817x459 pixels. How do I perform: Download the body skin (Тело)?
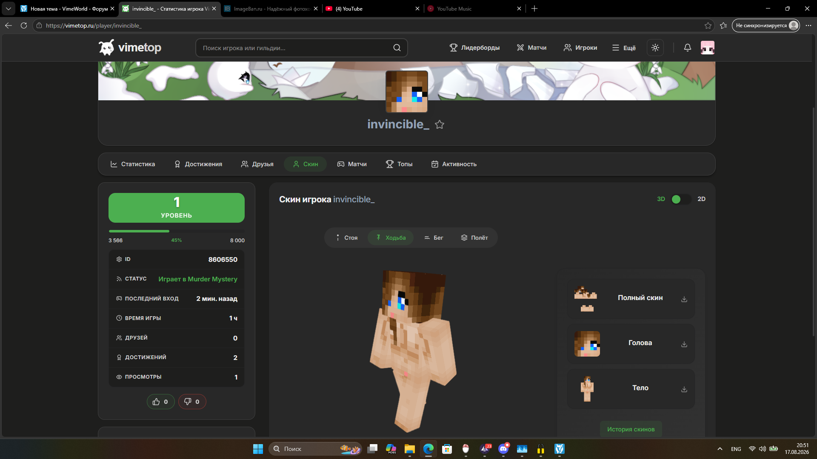(x=684, y=389)
